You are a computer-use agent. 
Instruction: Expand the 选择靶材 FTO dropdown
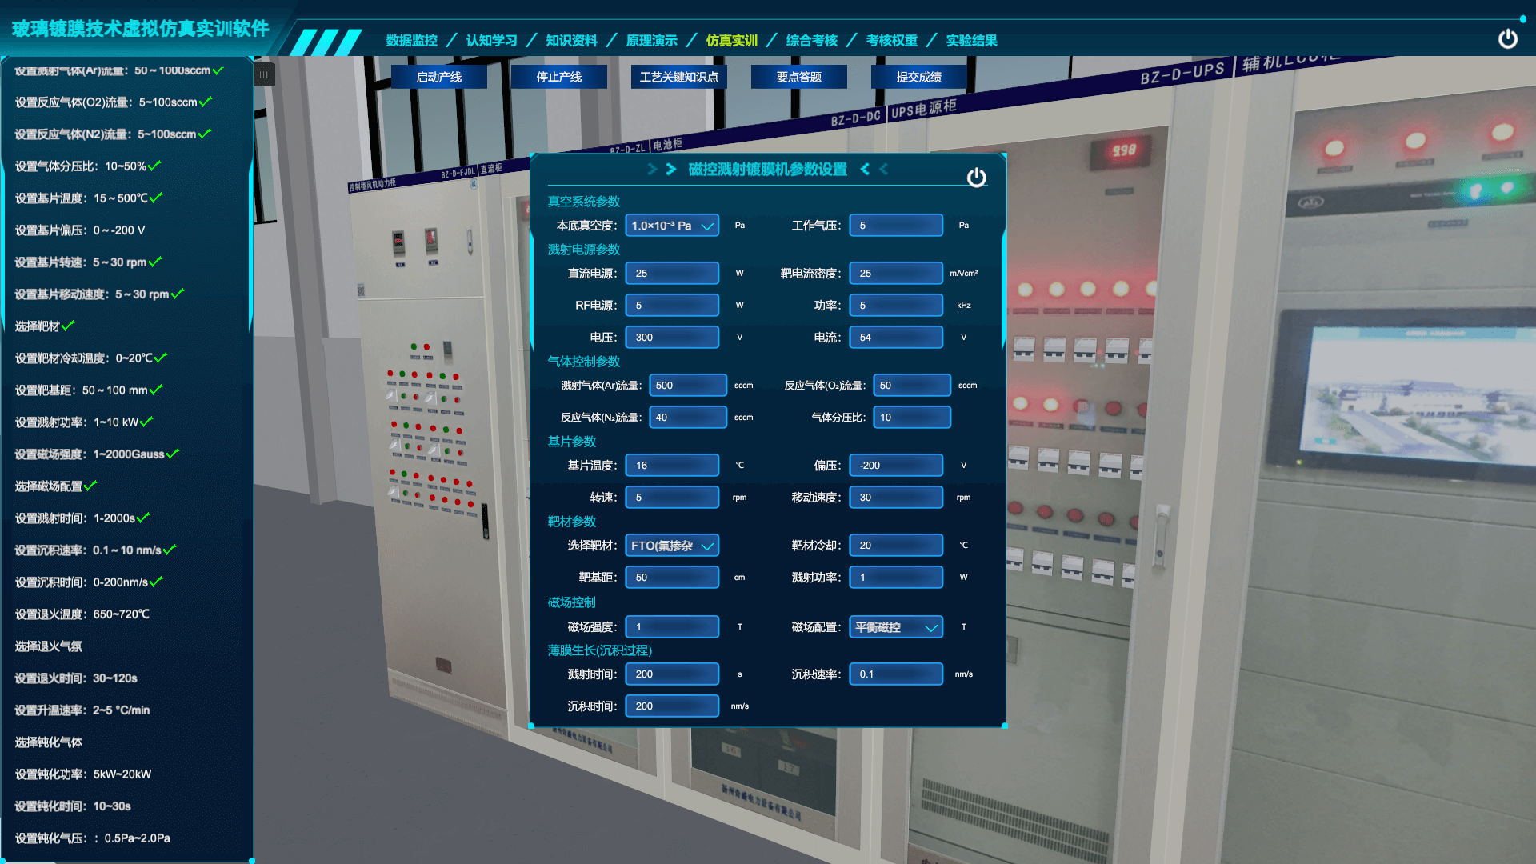(671, 546)
